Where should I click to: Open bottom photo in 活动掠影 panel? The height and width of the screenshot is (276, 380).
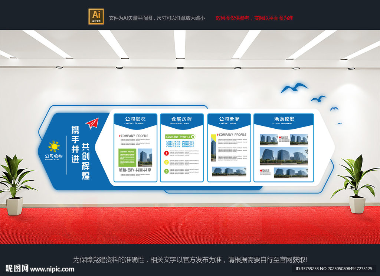pos(291,173)
